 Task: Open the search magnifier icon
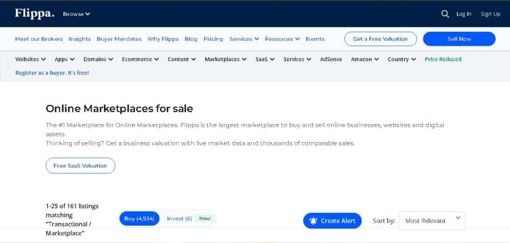pyautogui.click(x=445, y=14)
